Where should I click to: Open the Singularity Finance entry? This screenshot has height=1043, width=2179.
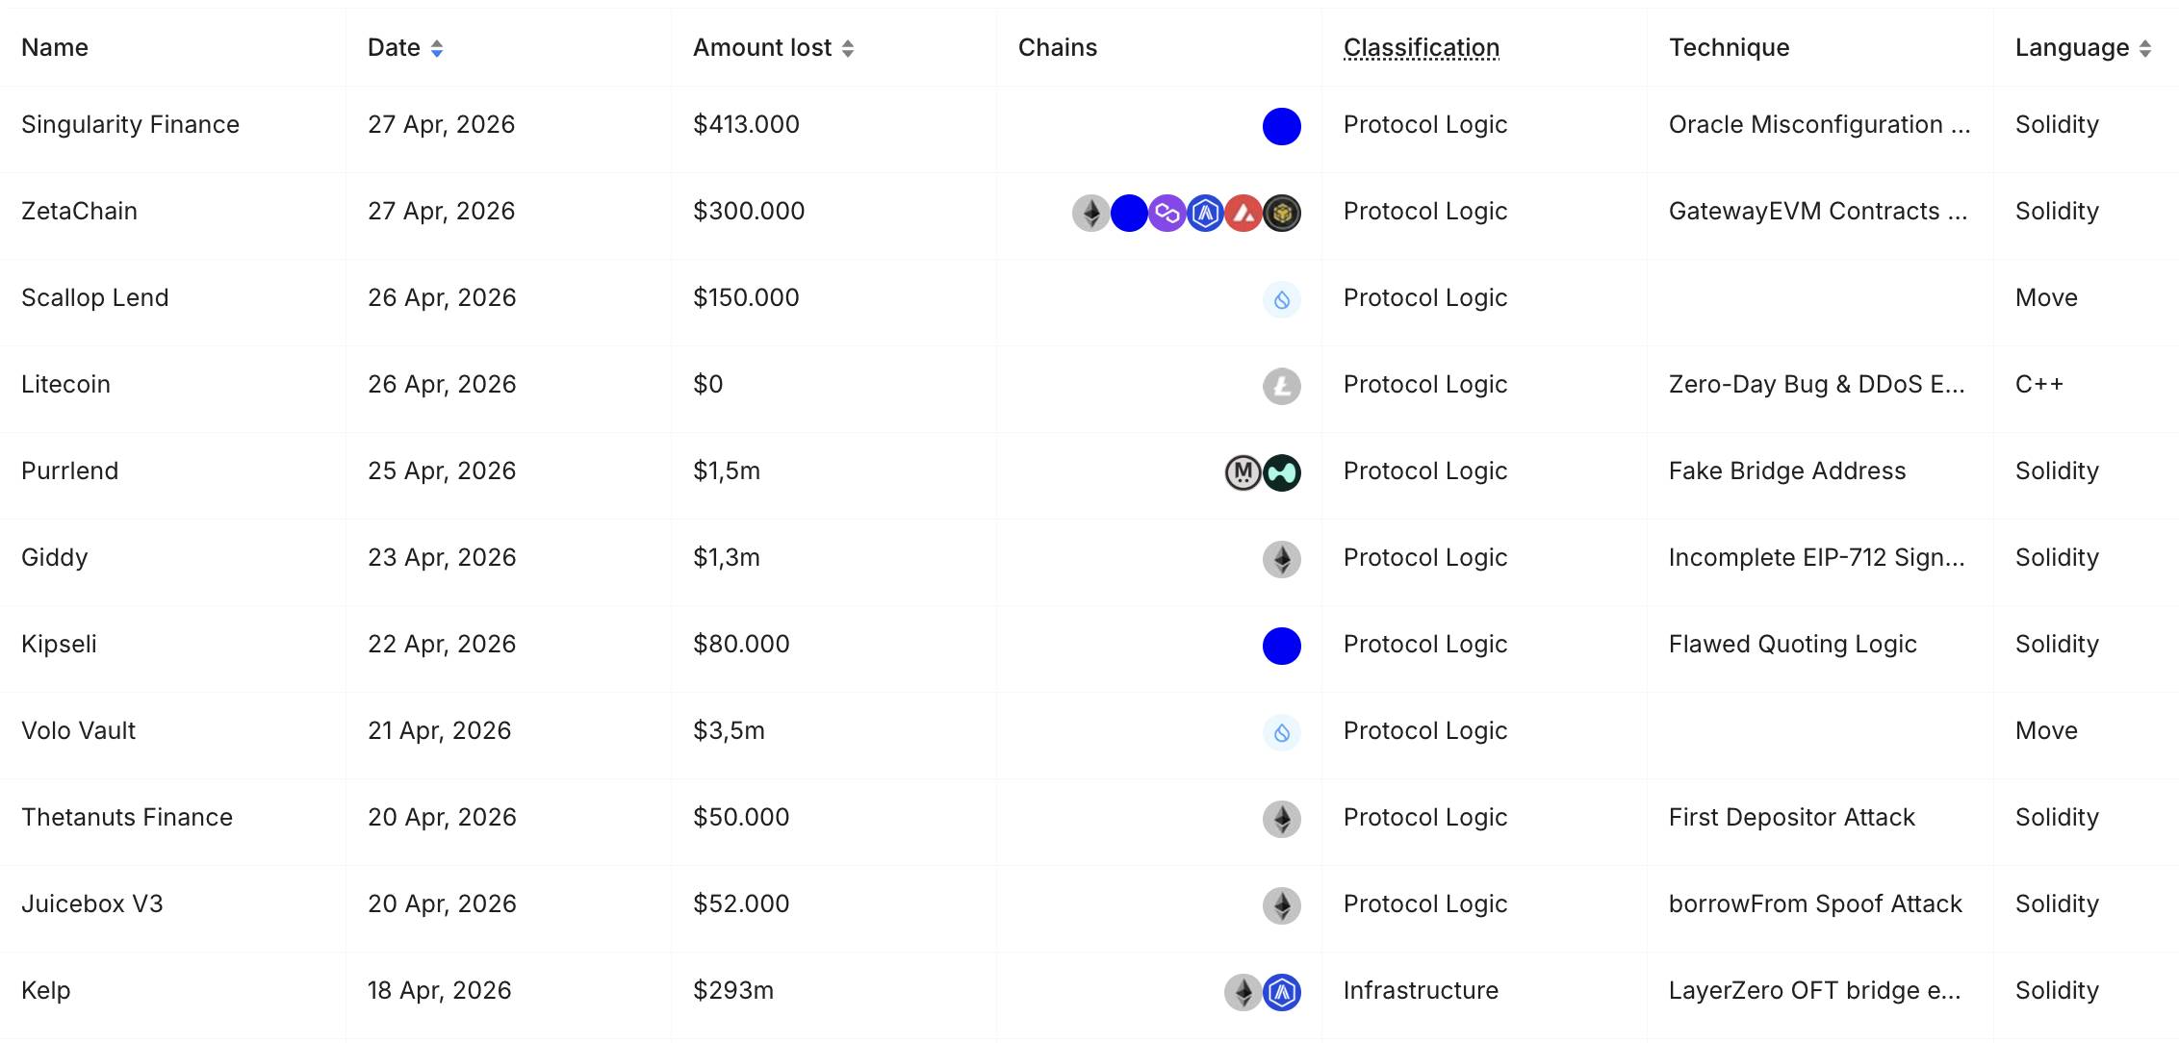130,124
